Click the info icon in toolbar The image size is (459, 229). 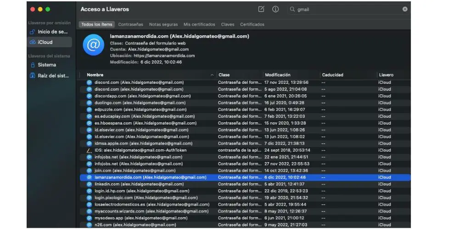(x=275, y=9)
